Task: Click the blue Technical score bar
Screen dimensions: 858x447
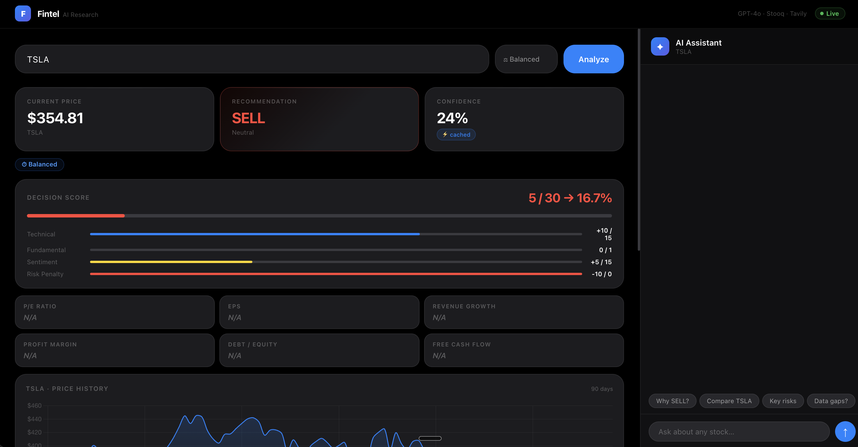Action: 255,234
